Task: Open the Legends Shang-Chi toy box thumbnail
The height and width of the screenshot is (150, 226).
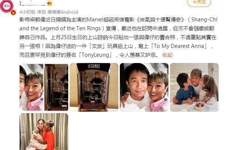Action: pos(94,87)
